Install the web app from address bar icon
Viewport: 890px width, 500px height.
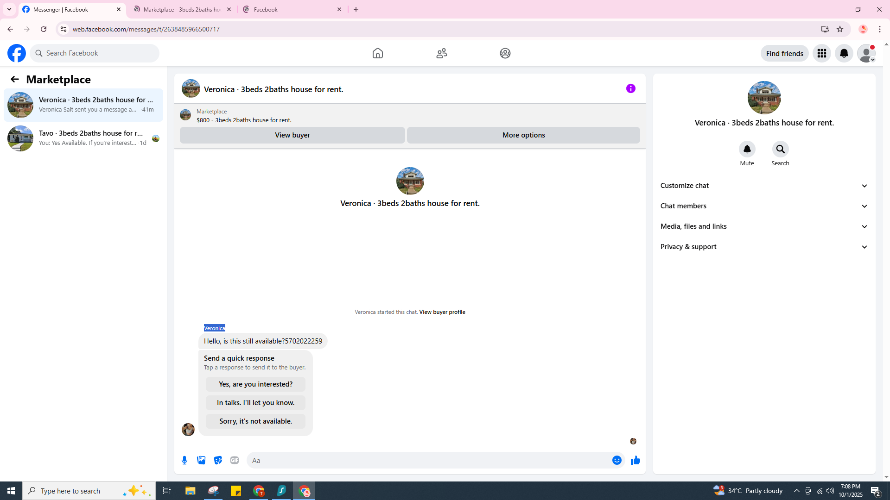coord(825,29)
